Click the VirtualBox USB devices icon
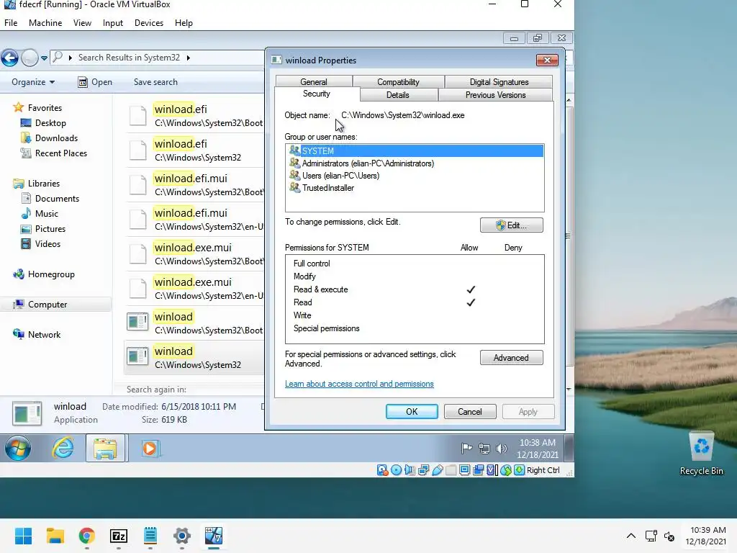737x553 pixels. [x=437, y=470]
